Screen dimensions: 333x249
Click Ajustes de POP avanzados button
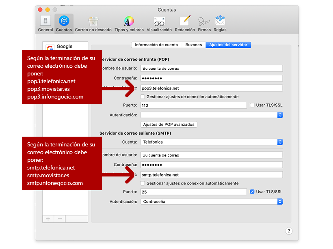[169, 124]
